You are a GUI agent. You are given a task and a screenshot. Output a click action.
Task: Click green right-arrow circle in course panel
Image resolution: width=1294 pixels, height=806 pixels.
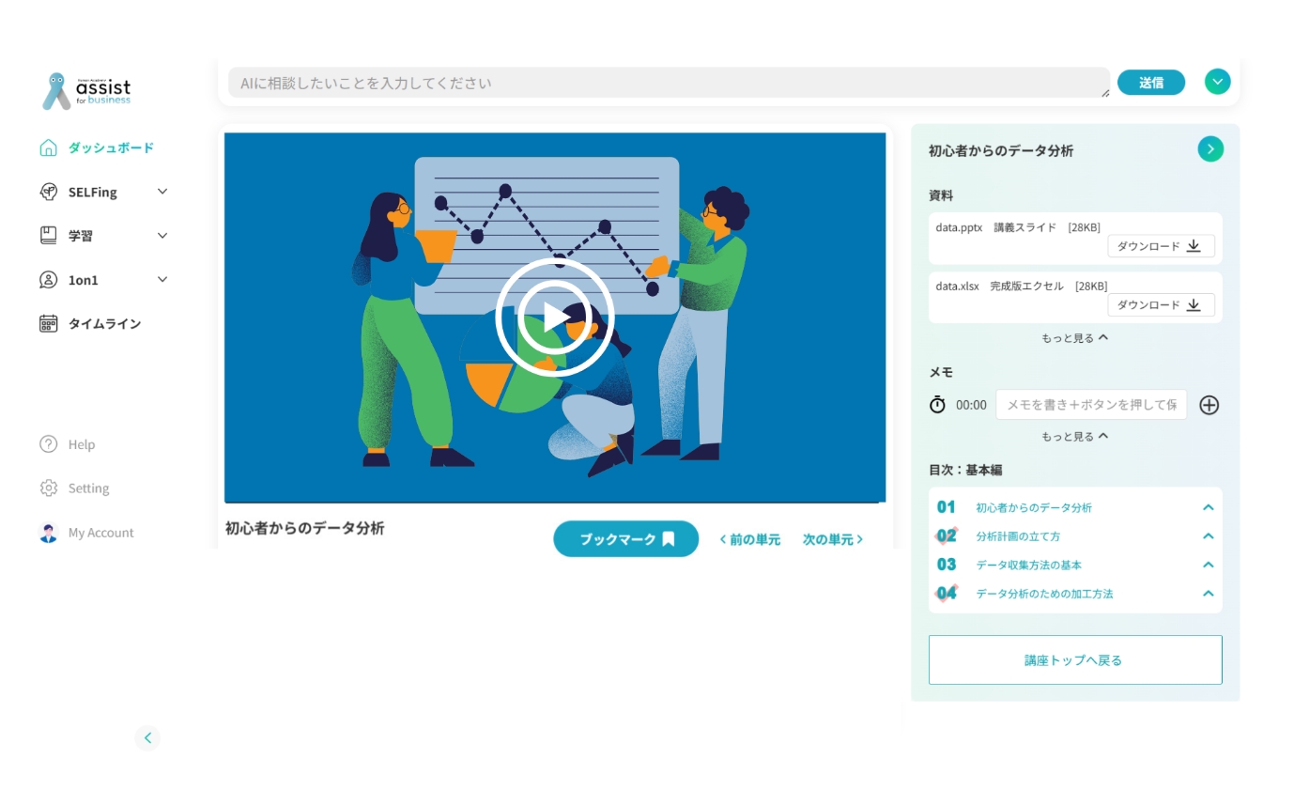(x=1210, y=148)
